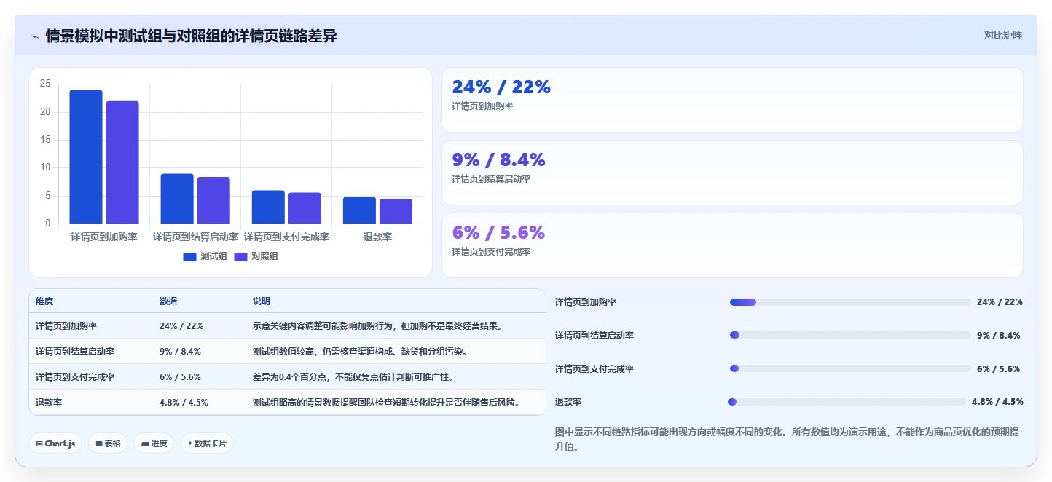Click the footnote text about 演示用途
The height and width of the screenshot is (482, 1052).
(788, 439)
